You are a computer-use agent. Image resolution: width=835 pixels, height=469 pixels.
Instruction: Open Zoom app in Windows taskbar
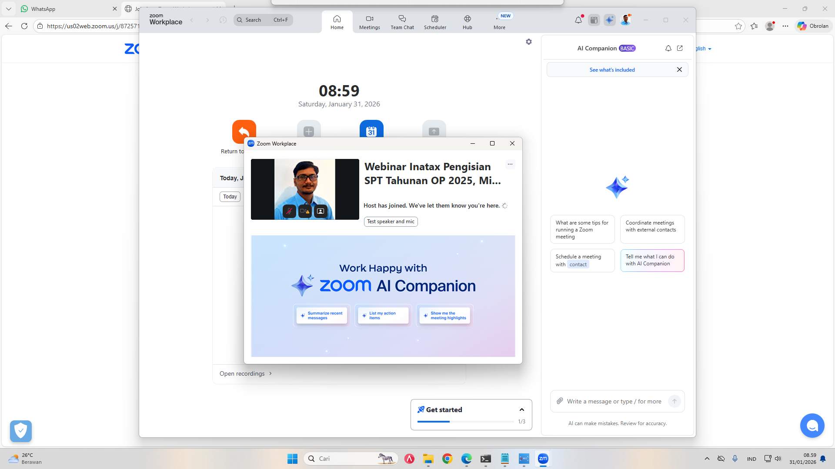pyautogui.click(x=543, y=459)
